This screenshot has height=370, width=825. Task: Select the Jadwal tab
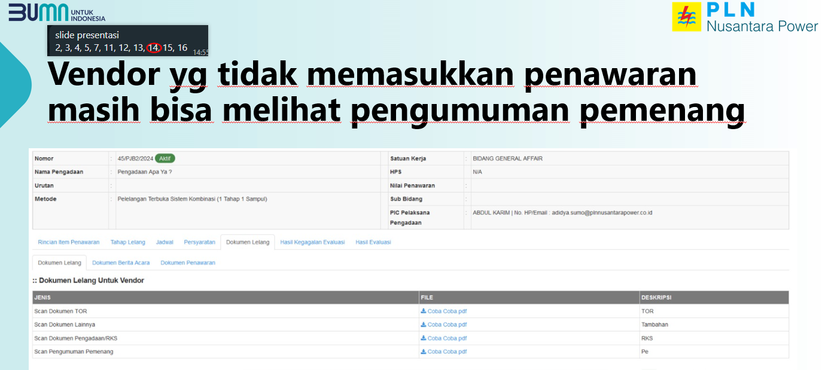pos(165,242)
